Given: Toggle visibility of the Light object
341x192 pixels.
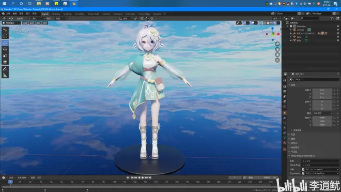Looking at the screenshot, I should click(338, 37).
